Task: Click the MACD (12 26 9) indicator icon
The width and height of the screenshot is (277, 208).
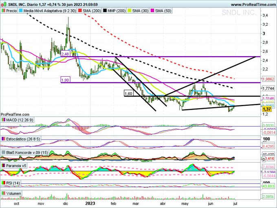Action: pos(3,120)
